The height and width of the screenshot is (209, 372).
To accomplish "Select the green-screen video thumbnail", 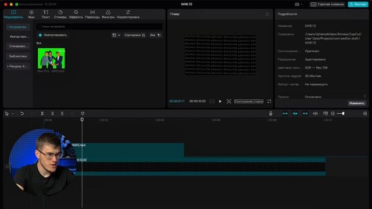I will (x=51, y=59).
